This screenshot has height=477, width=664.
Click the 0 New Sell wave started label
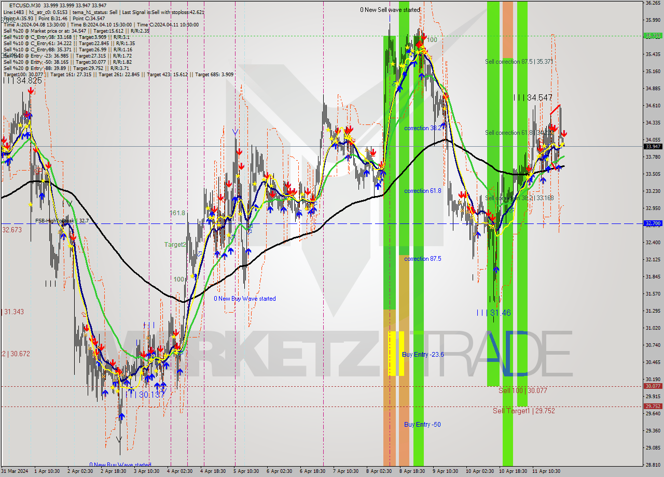click(x=390, y=10)
